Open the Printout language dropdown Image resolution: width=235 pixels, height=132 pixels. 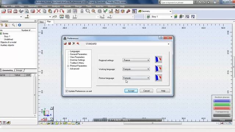pos(136,78)
